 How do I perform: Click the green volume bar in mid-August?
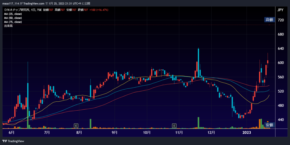[90, 124]
